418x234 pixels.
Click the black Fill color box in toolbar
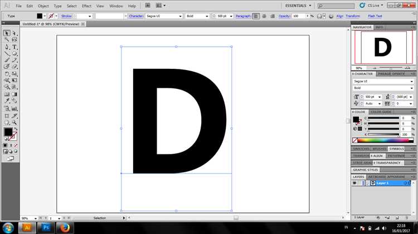[x=8, y=132]
